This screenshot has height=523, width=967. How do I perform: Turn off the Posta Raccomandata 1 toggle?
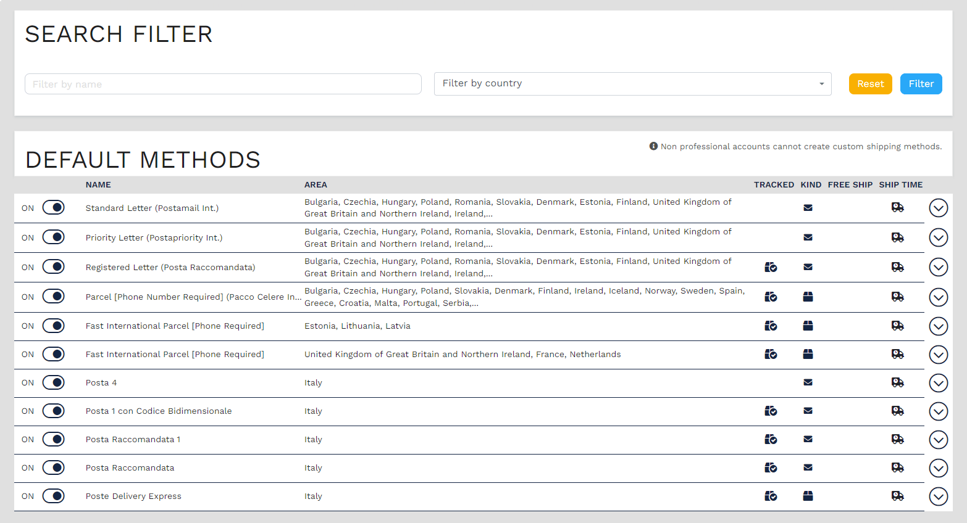(x=54, y=439)
